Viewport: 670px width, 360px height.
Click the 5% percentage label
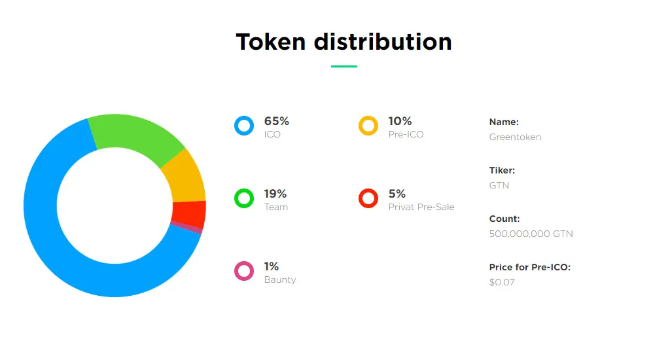click(x=397, y=194)
